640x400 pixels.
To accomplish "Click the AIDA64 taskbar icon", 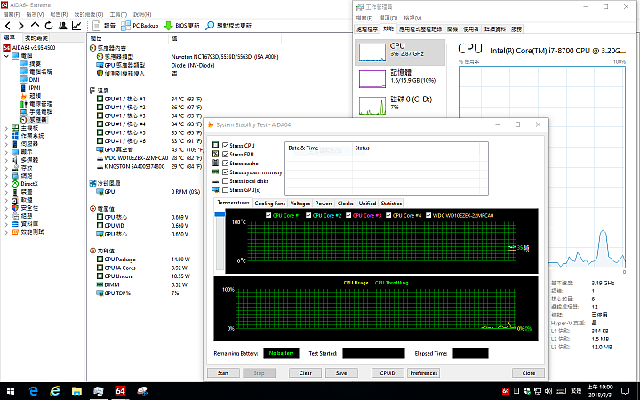I will [120, 391].
